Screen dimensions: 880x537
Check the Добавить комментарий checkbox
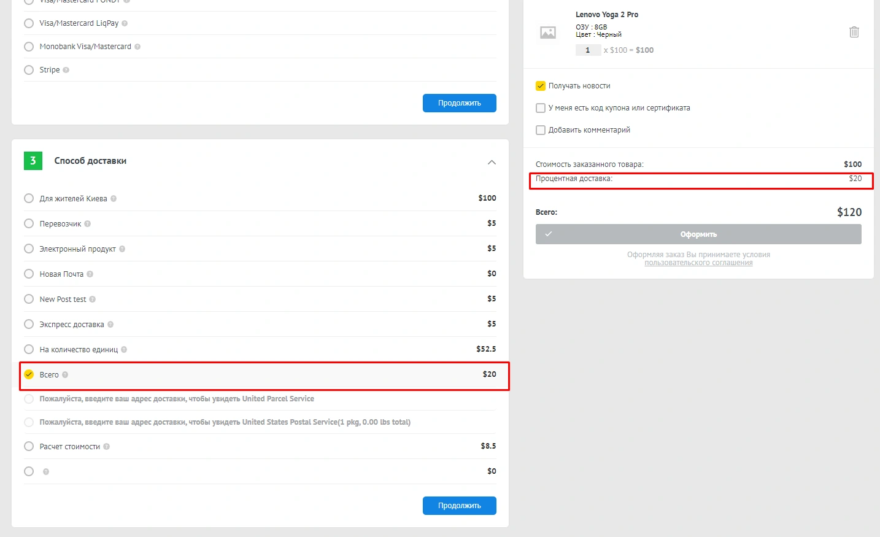541,130
